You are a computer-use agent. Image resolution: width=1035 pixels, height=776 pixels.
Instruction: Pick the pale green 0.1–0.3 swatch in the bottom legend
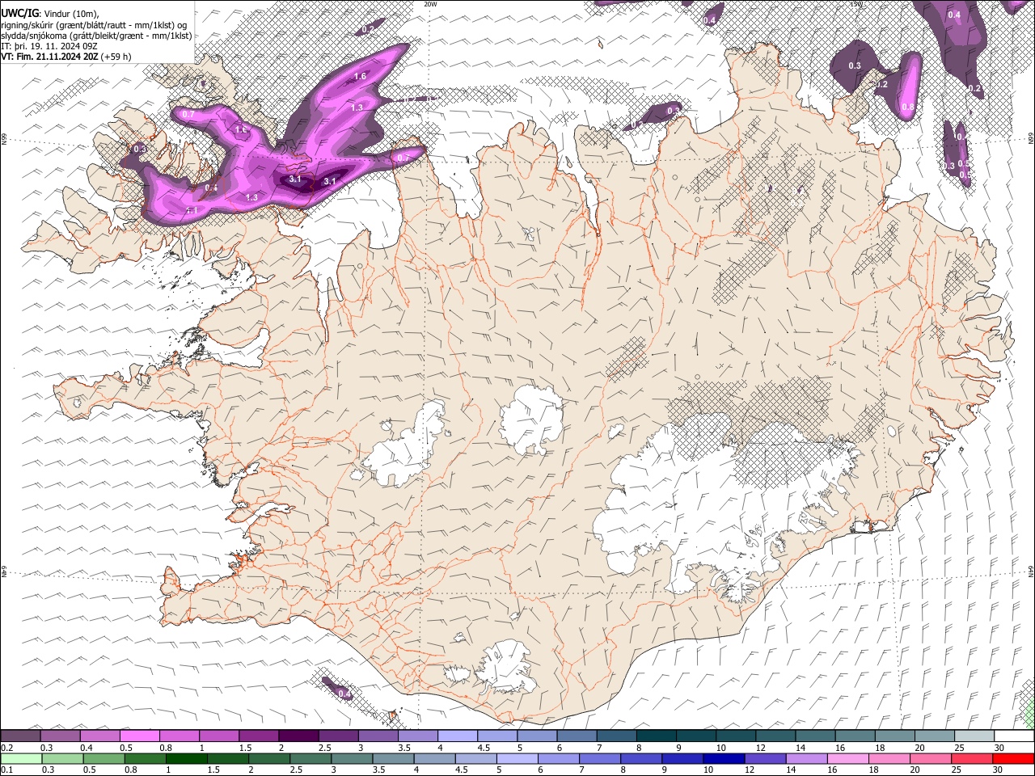coord(20,758)
